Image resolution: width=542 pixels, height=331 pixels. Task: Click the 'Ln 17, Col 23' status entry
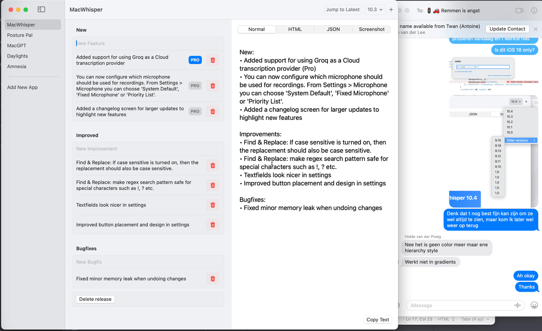pyautogui.click(x=419, y=319)
